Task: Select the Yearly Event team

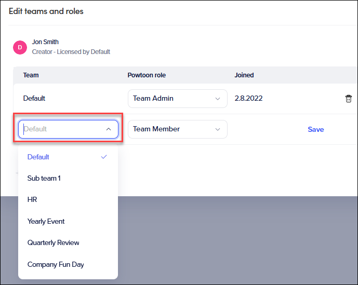Action: click(x=68, y=221)
